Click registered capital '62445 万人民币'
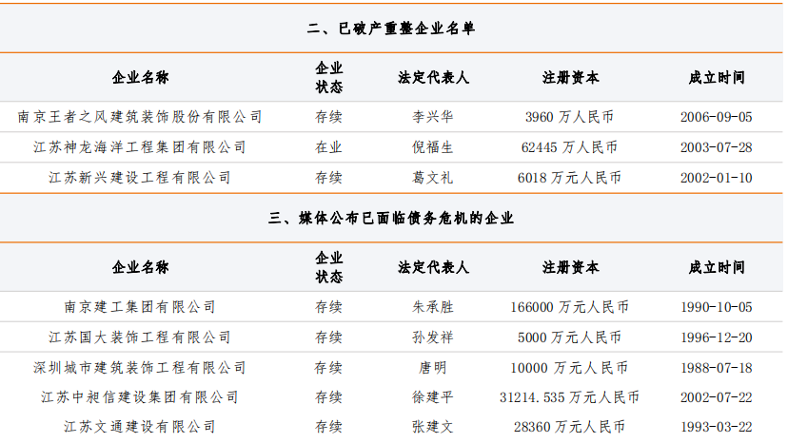This screenshot has width=788, height=443. coord(569,147)
